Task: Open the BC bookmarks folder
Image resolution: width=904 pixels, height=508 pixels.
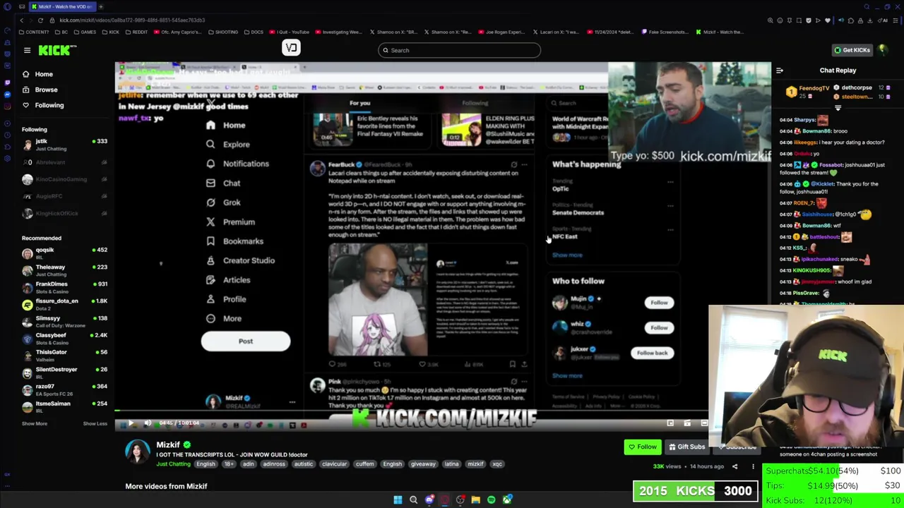Action: 61,32
